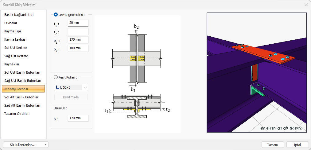Select the Kesit Kullan radio button
The image size is (311, 150).
coord(56,77)
